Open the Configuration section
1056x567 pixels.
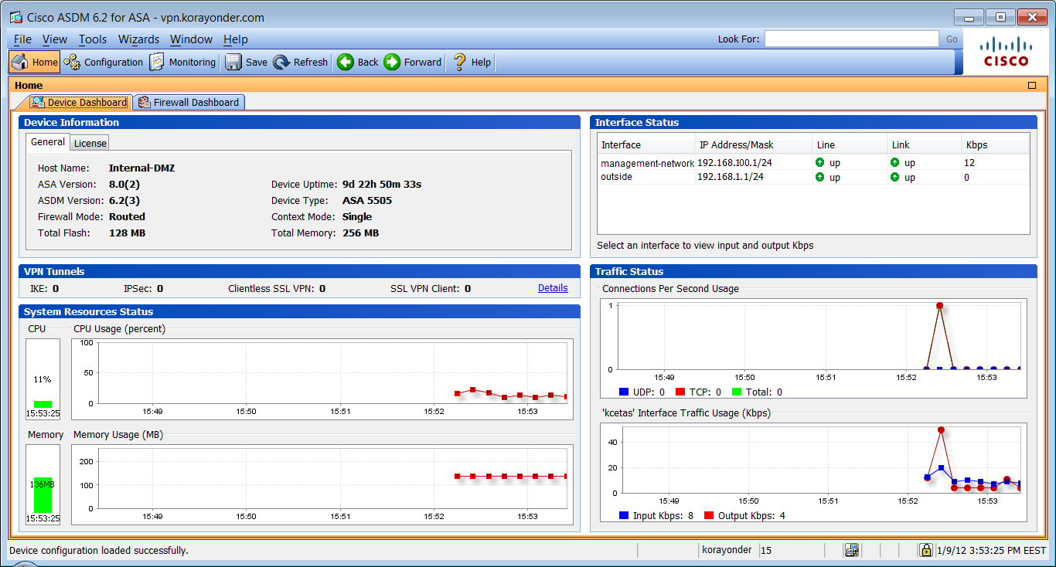pyautogui.click(x=104, y=62)
